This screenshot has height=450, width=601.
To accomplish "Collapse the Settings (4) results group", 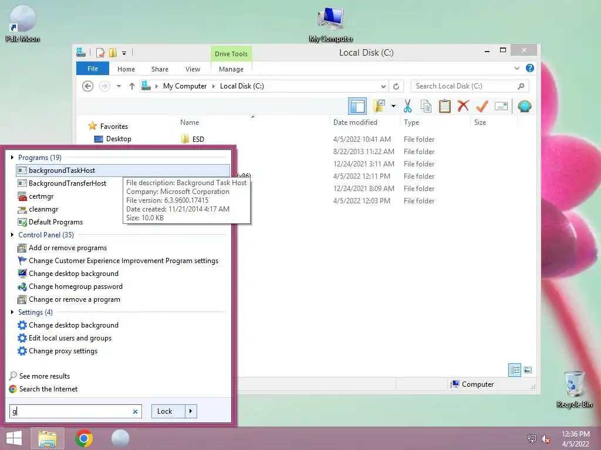I will 12,312.
